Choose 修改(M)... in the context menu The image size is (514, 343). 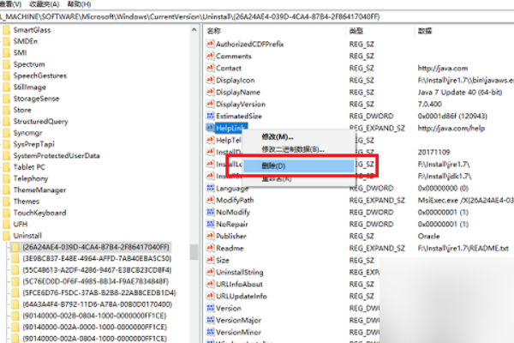[x=278, y=137]
